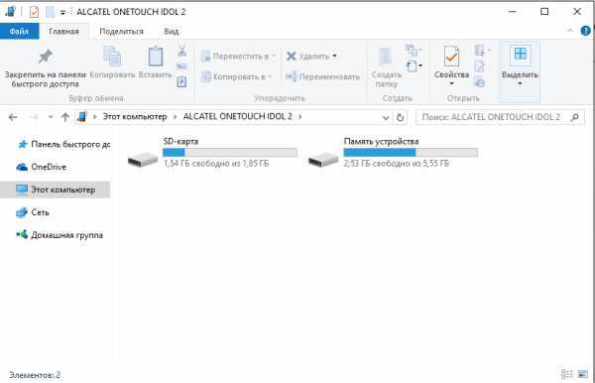Viewport: 595px width, 383px height.
Task: Open the Help question mark icon
Action: [585, 31]
